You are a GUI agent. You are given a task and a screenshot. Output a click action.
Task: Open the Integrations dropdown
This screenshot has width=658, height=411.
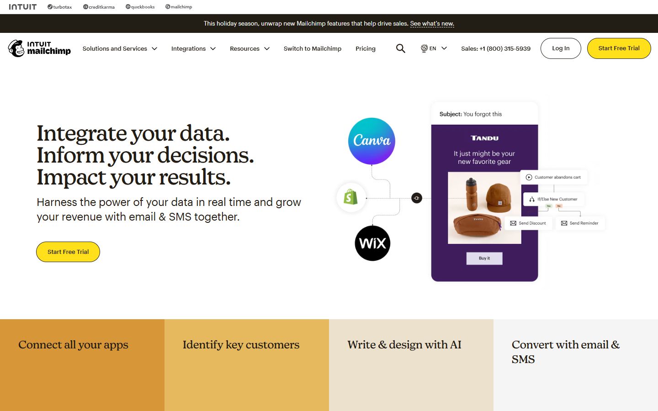[x=193, y=48]
